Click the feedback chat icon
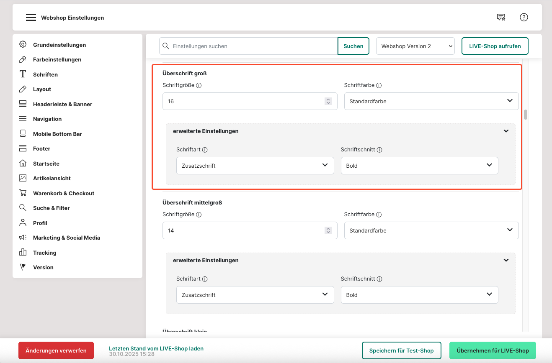 click(501, 17)
